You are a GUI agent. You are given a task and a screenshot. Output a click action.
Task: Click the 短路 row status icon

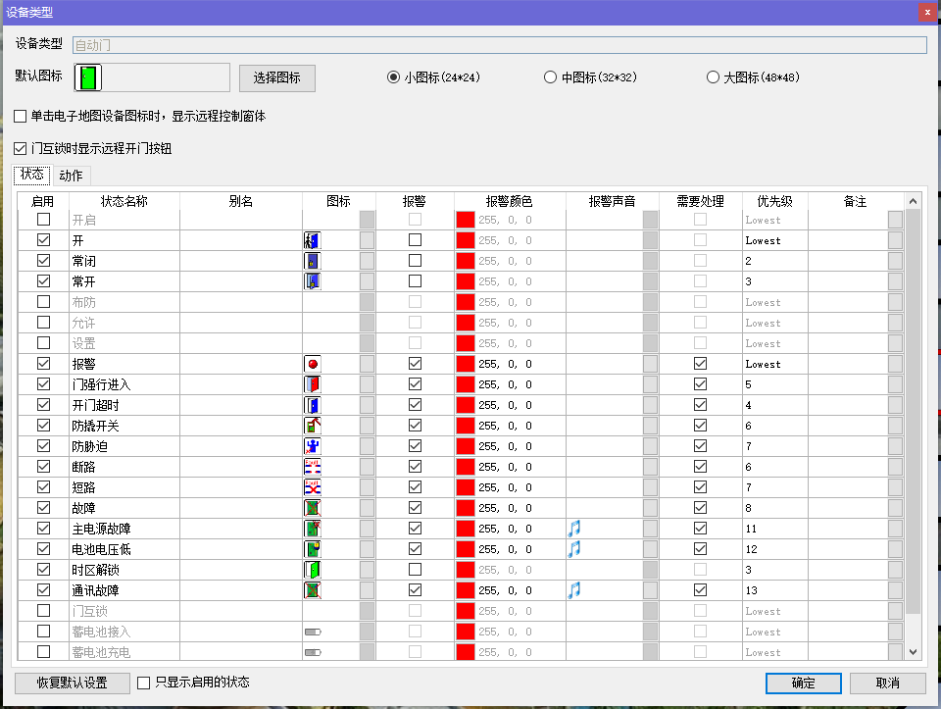pyautogui.click(x=313, y=487)
